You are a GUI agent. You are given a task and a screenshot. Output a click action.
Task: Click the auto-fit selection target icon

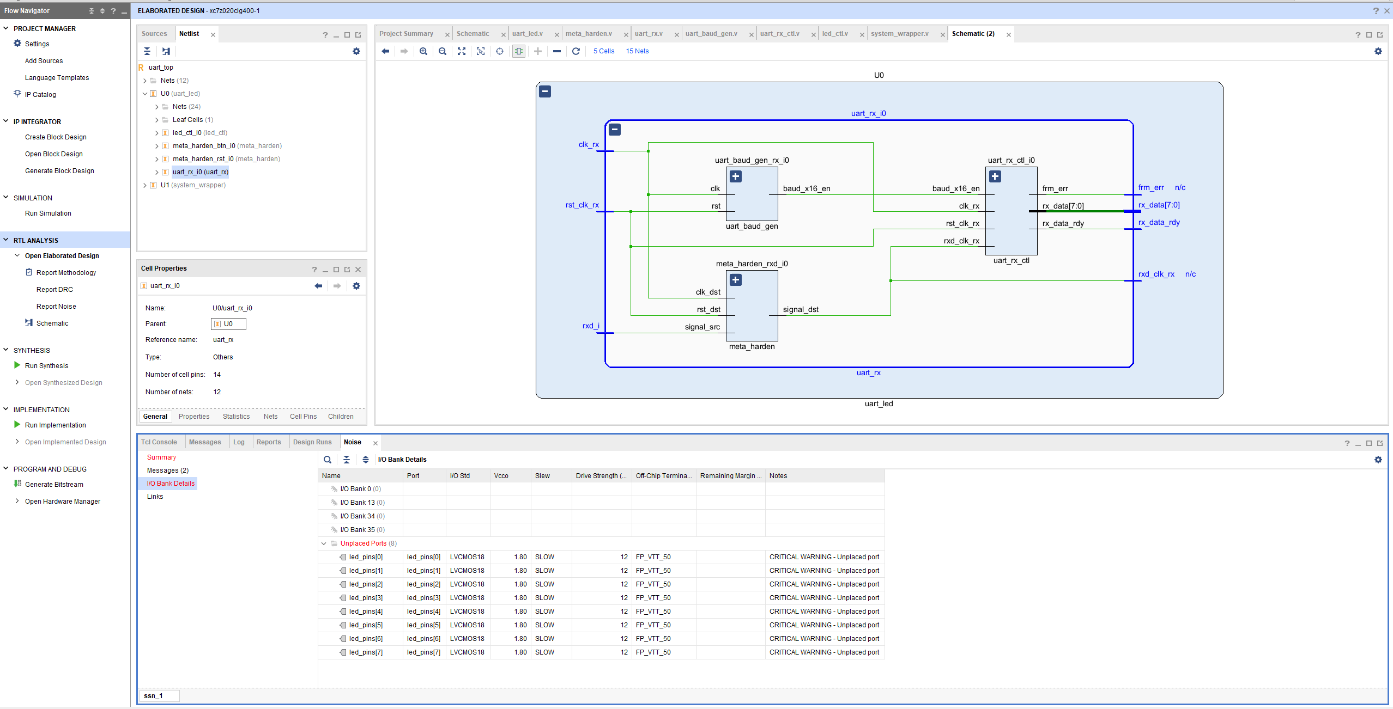(x=499, y=51)
